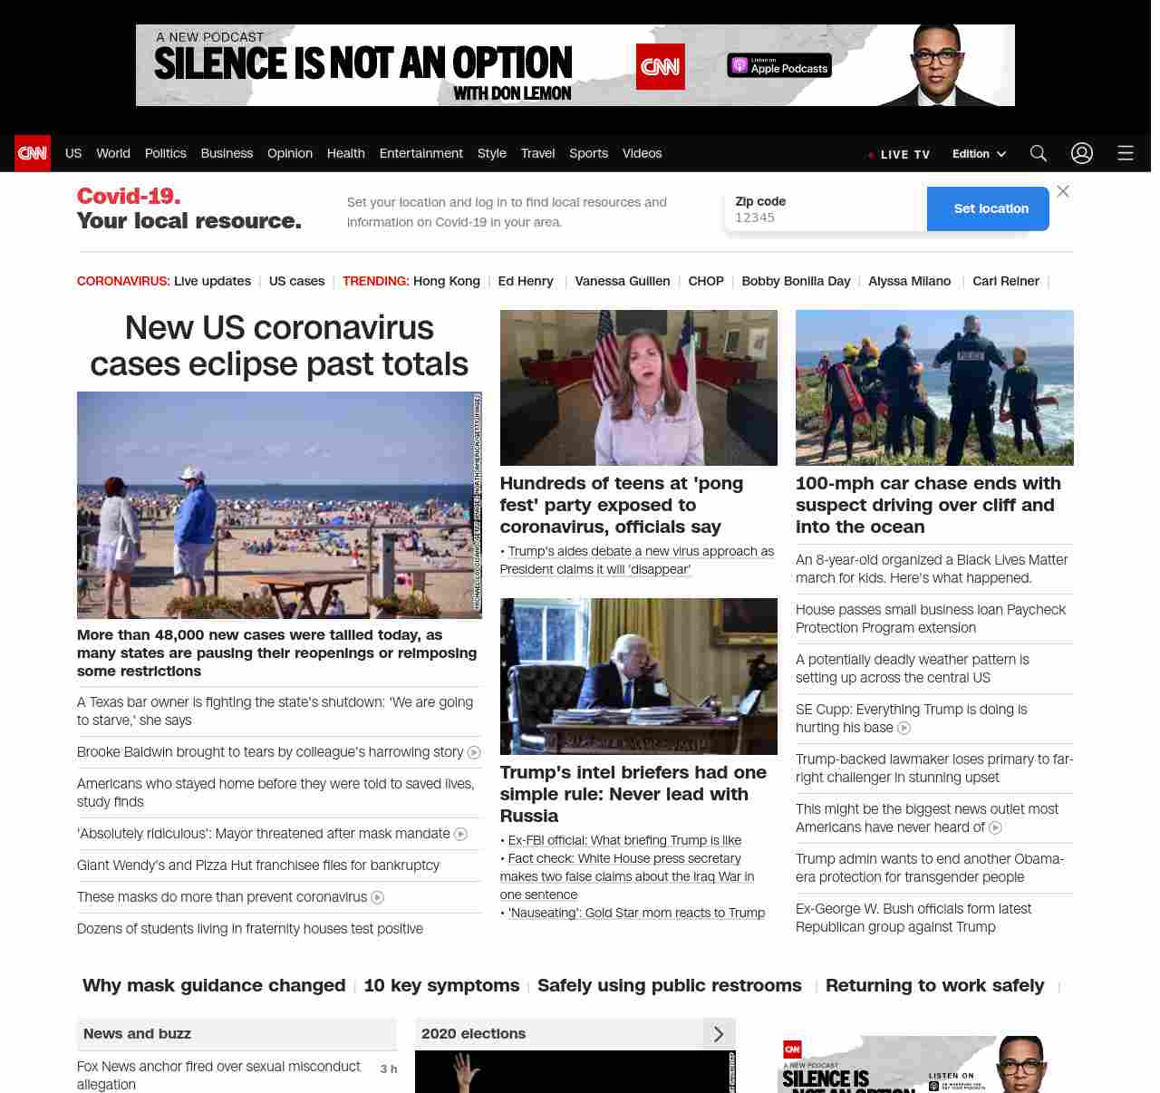
Task: Click the Zip code input field
Action: pyautogui.click(x=825, y=218)
